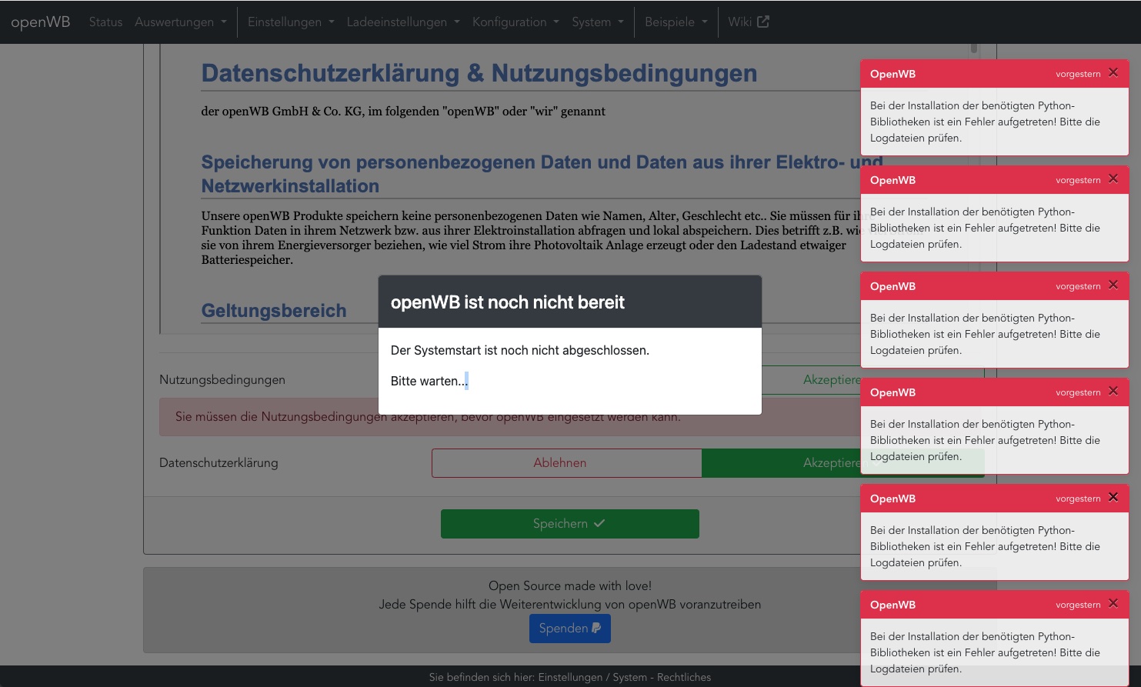
Task: Click the 'Speicherung von personenbezogenen Daten' heading
Action: 542,174
